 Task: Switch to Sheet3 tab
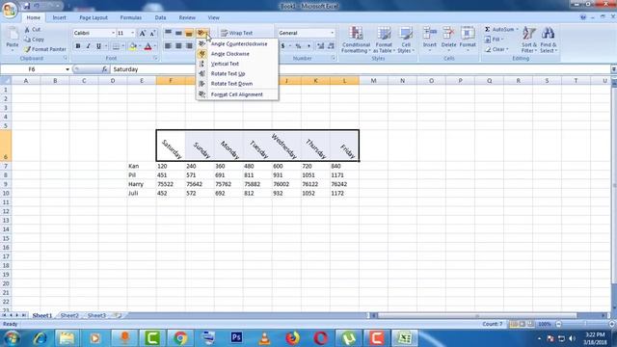pyautogui.click(x=96, y=315)
